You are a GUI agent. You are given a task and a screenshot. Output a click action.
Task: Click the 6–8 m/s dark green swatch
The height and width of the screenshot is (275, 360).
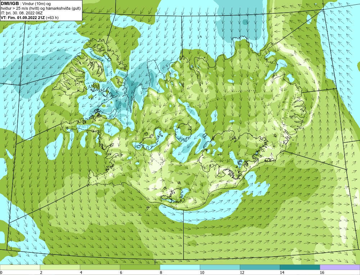tap(140, 267)
